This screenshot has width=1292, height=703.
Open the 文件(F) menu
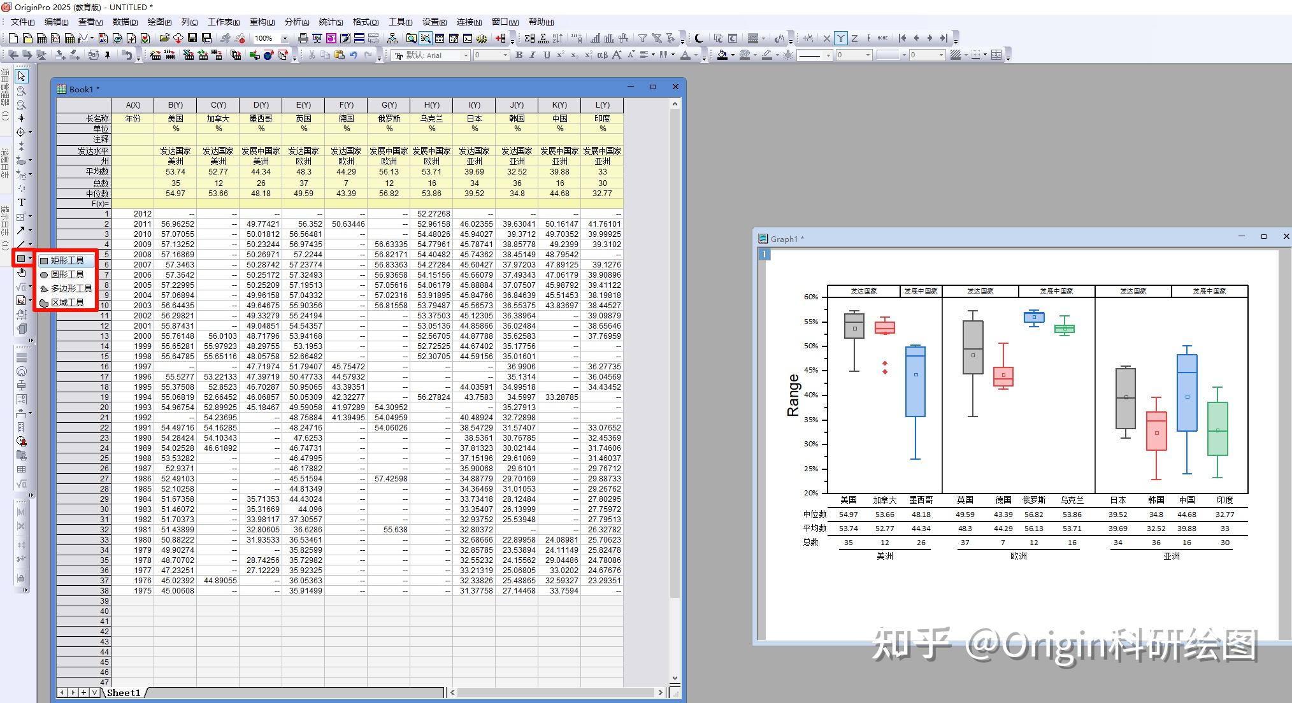(22, 22)
